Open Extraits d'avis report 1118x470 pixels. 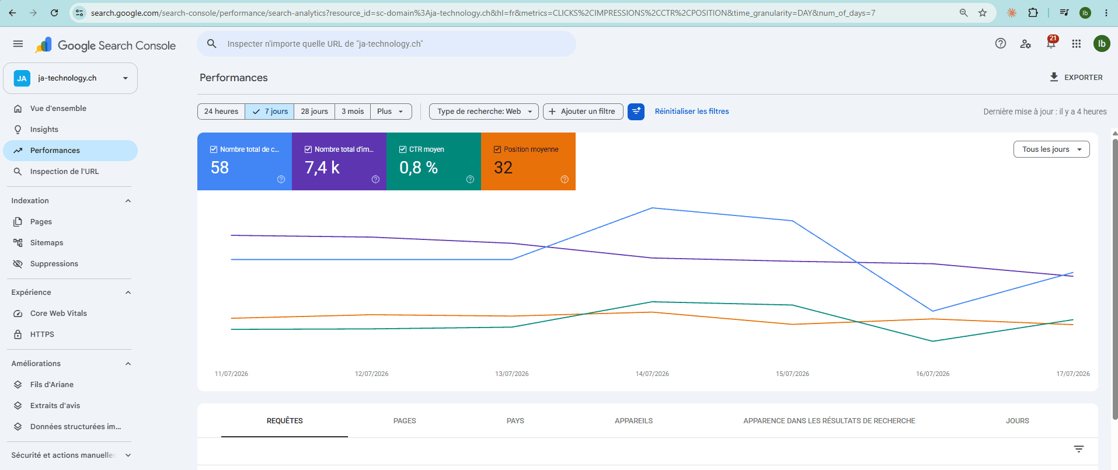[x=71, y=406]
